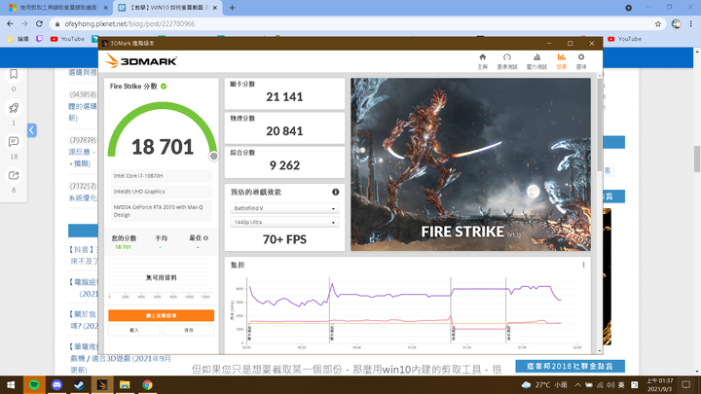701x394 pixels.
Task: Open Spotify from the taskbar
Action: point(34,384)
